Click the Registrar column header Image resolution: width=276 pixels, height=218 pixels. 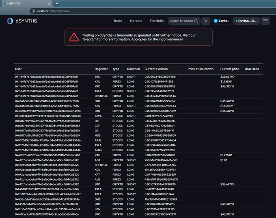(x=101, y=69)
